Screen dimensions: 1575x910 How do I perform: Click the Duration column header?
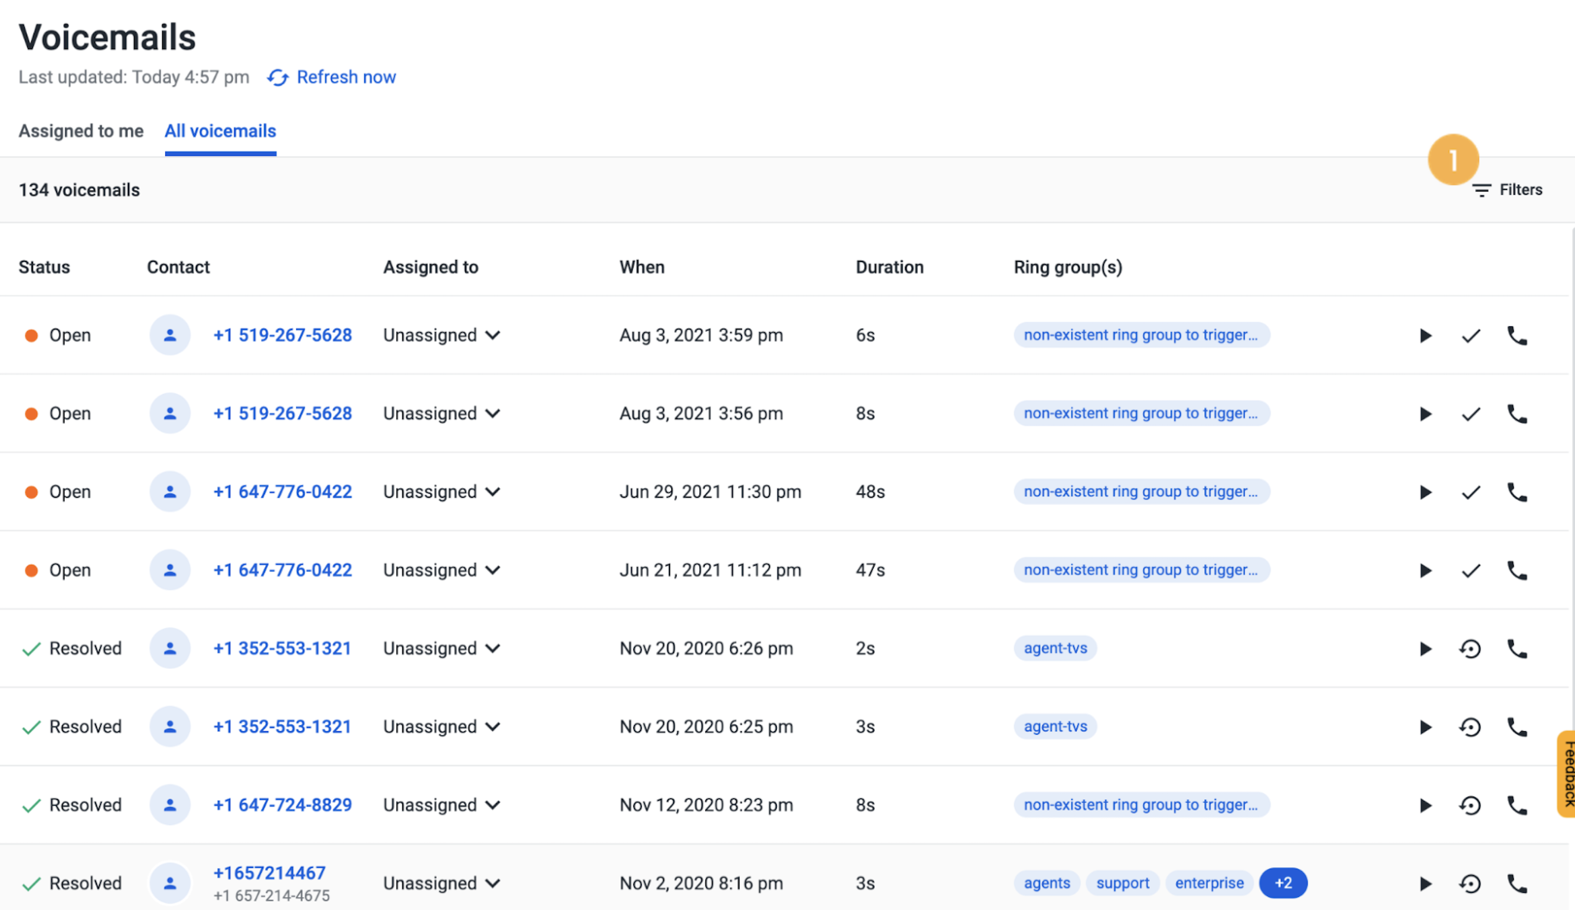[890, 267]
